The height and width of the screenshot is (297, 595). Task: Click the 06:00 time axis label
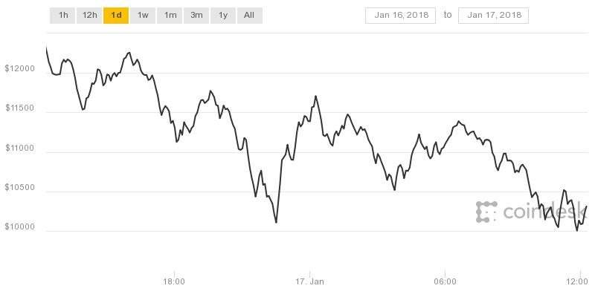coord(445,281)
